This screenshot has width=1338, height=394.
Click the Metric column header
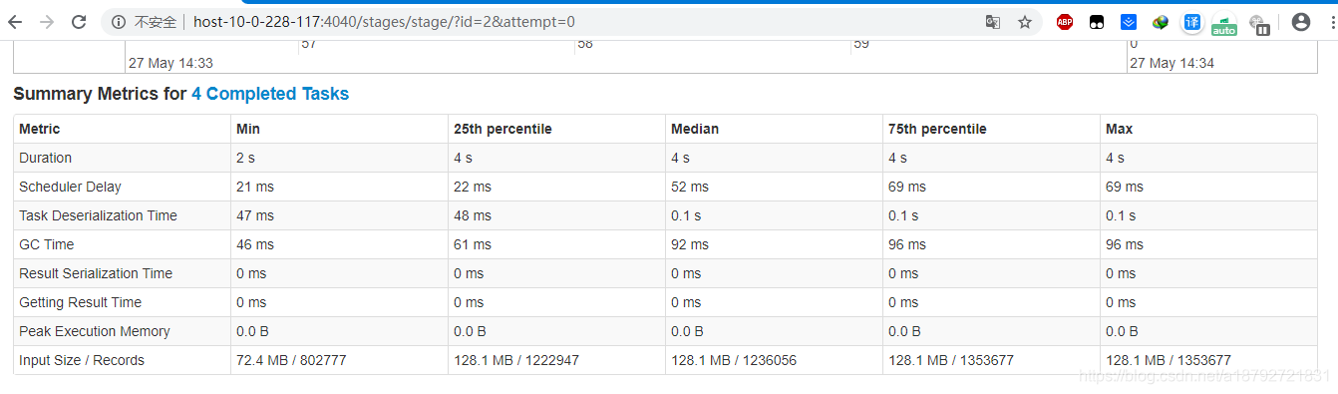40,129
